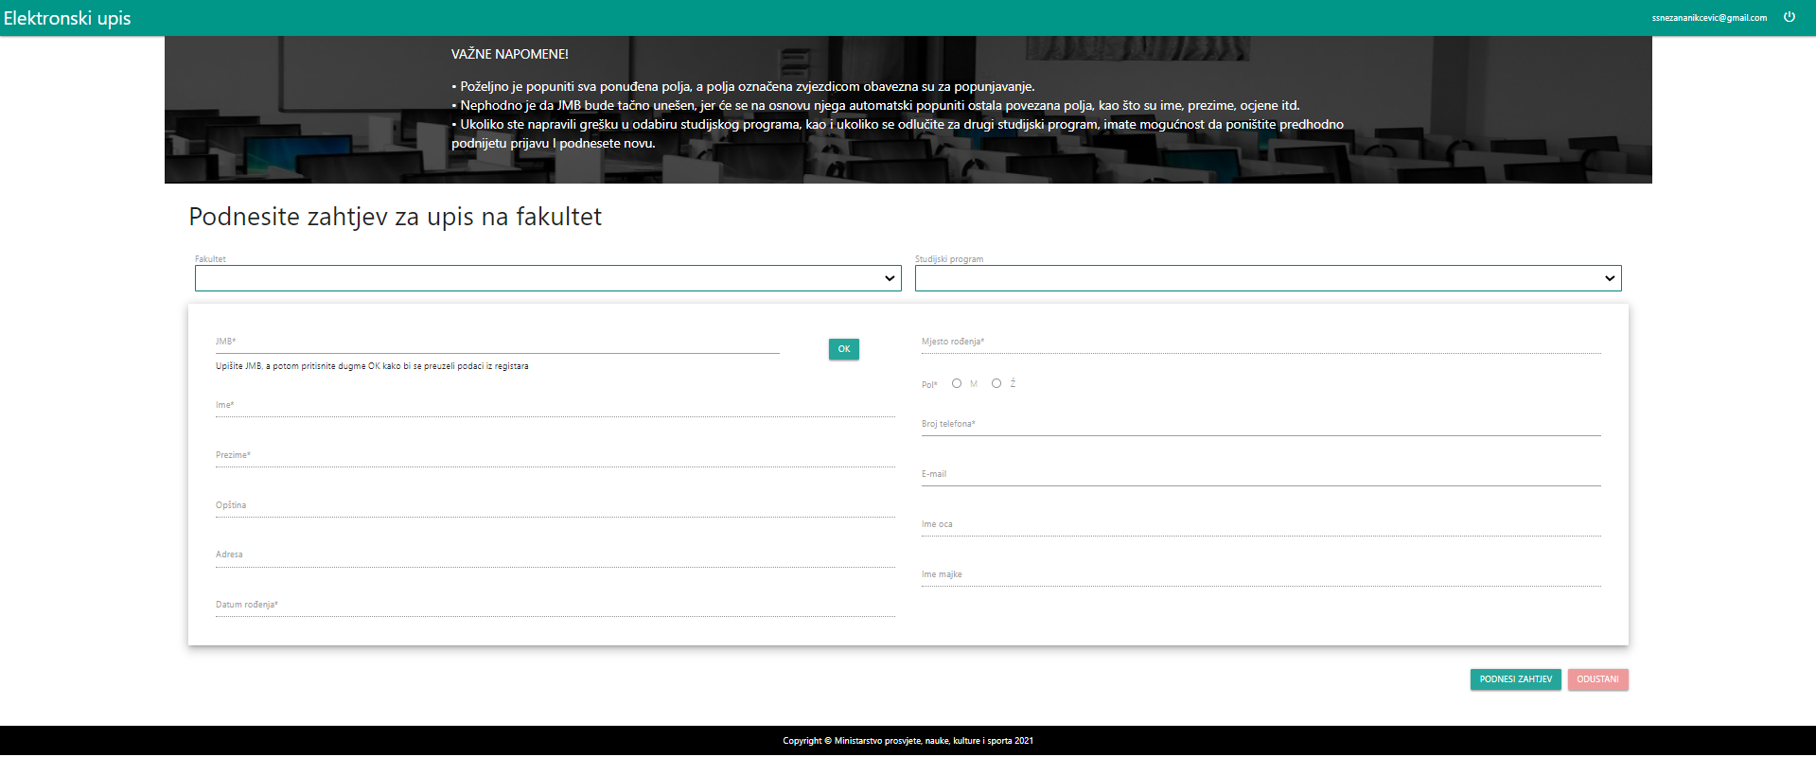Focus the Prezime input field

click(x=555, y=457)
